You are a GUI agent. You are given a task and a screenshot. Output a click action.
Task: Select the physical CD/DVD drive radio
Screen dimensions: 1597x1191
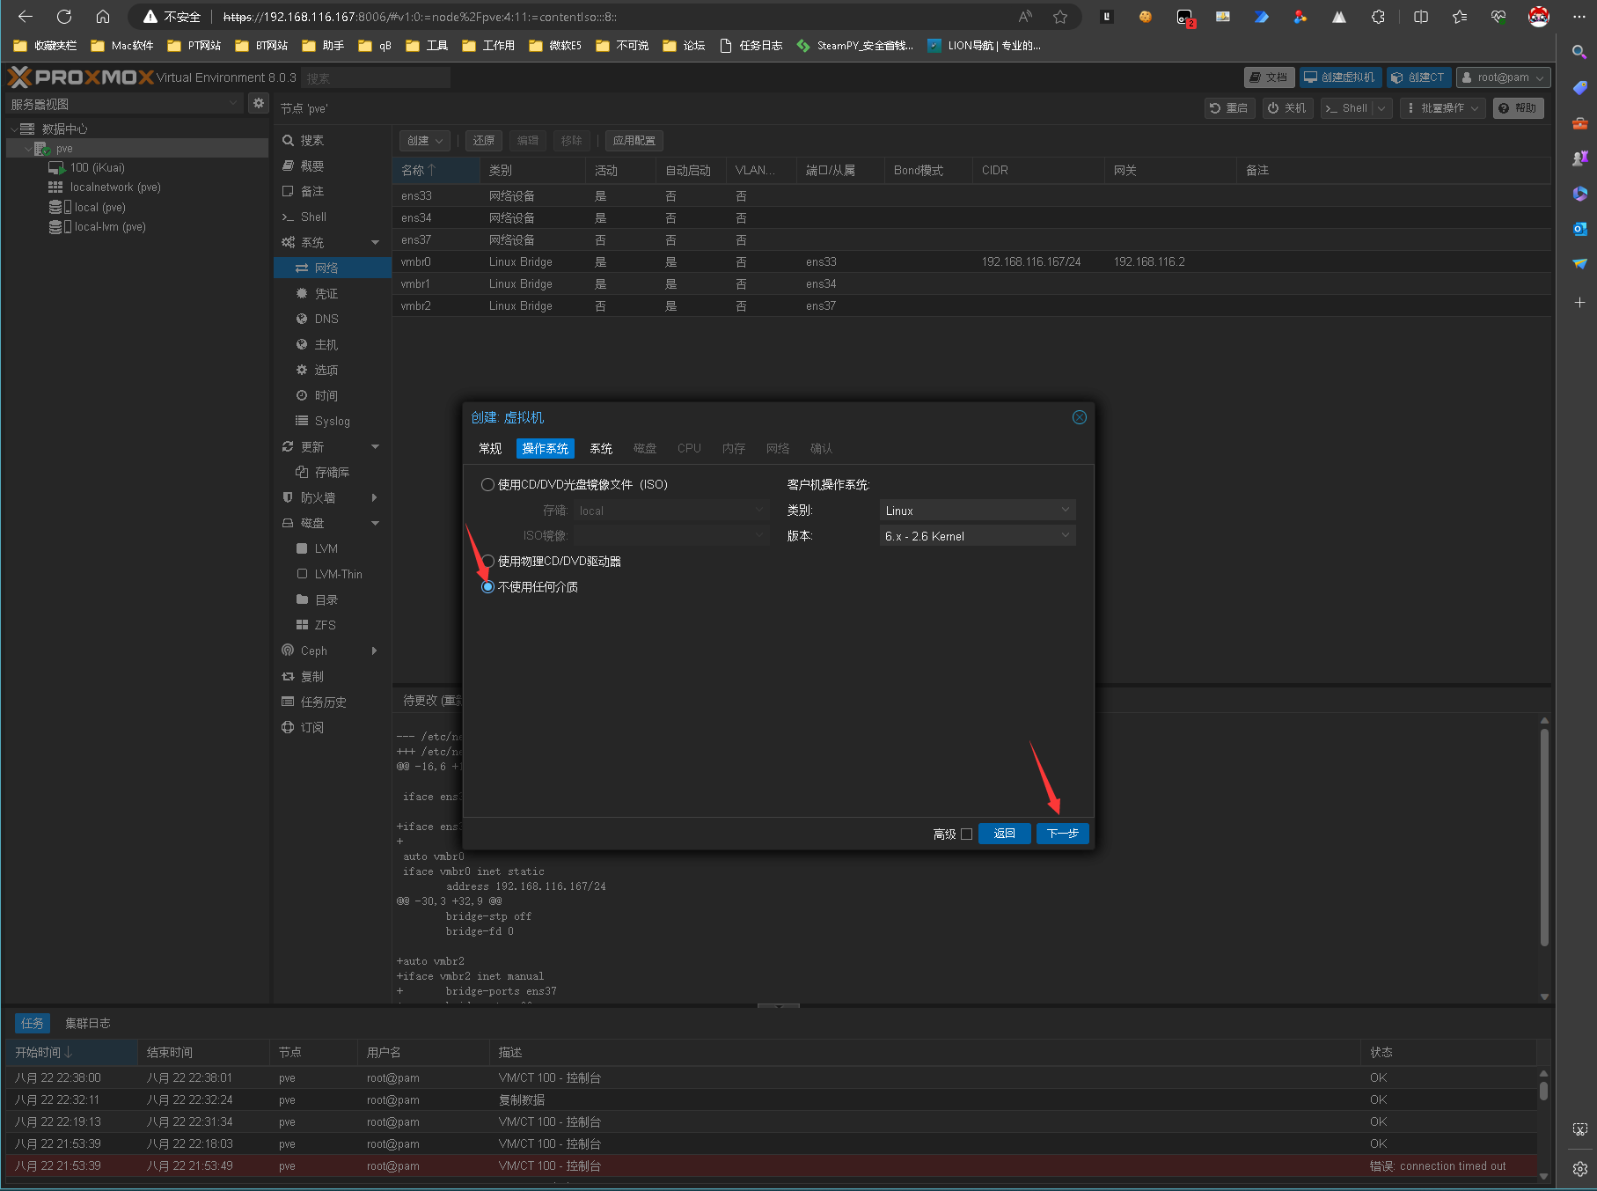tap(487, 562)
